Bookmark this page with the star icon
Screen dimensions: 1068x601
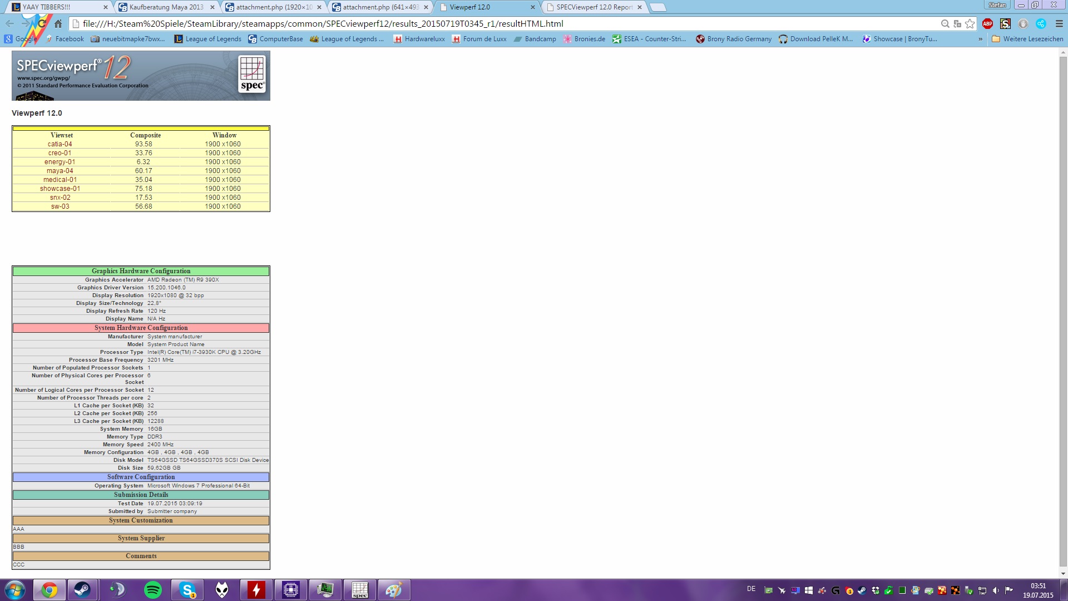(x=970, y=23)
